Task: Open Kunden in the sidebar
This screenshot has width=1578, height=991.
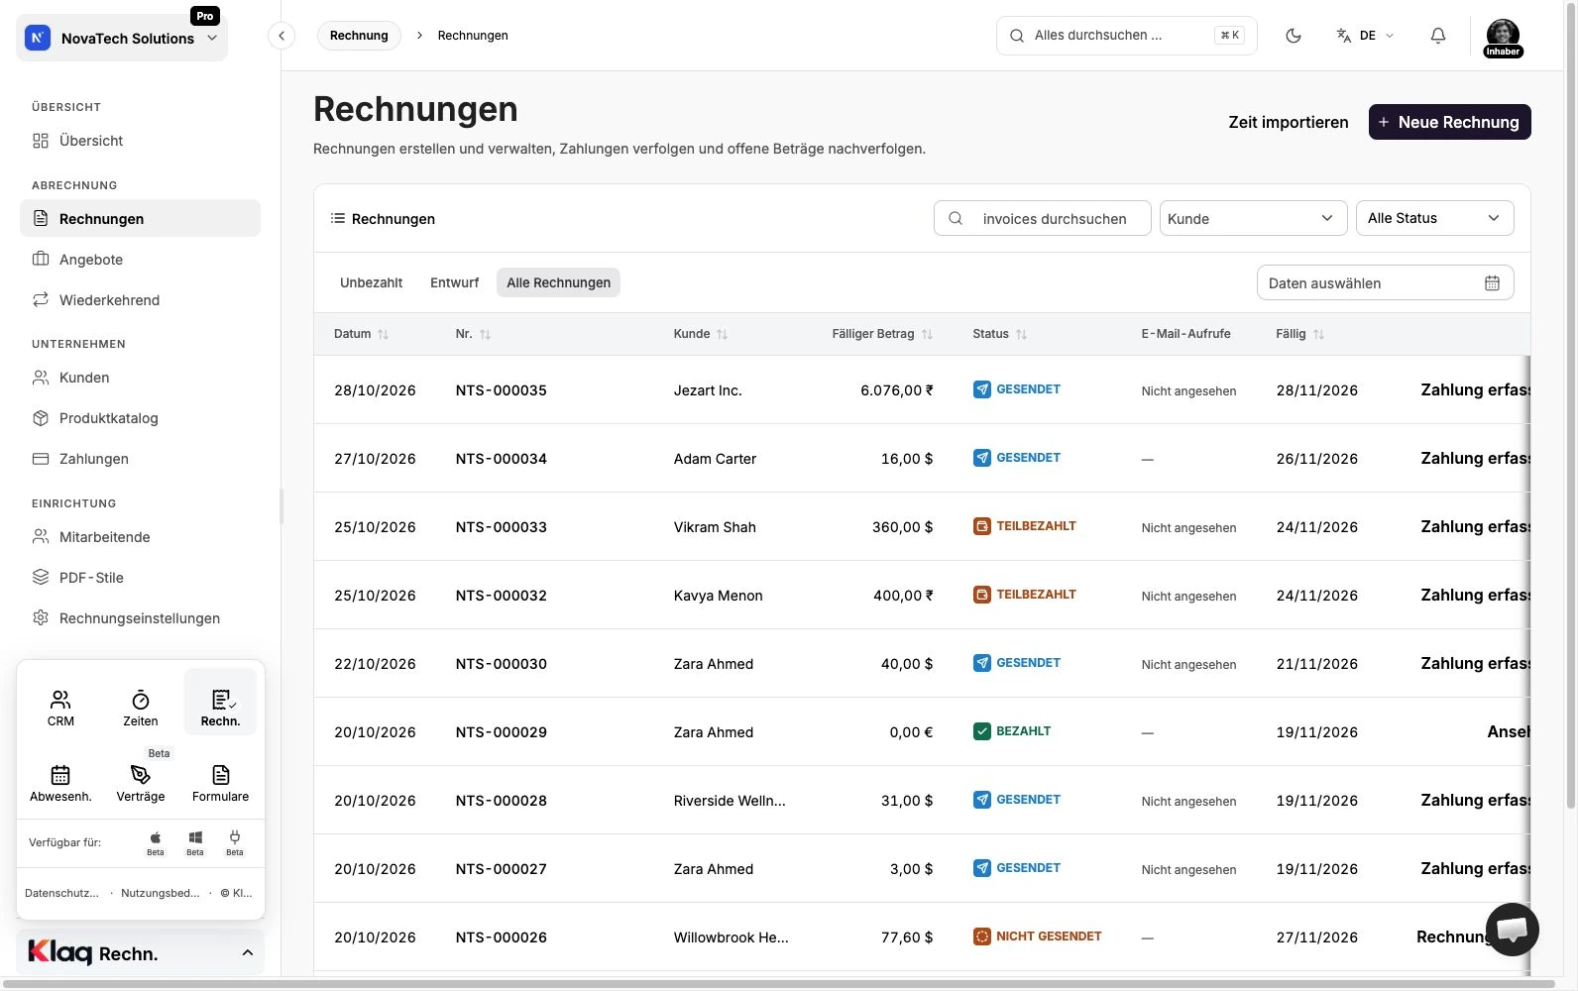Action: (x=140, y=378)
